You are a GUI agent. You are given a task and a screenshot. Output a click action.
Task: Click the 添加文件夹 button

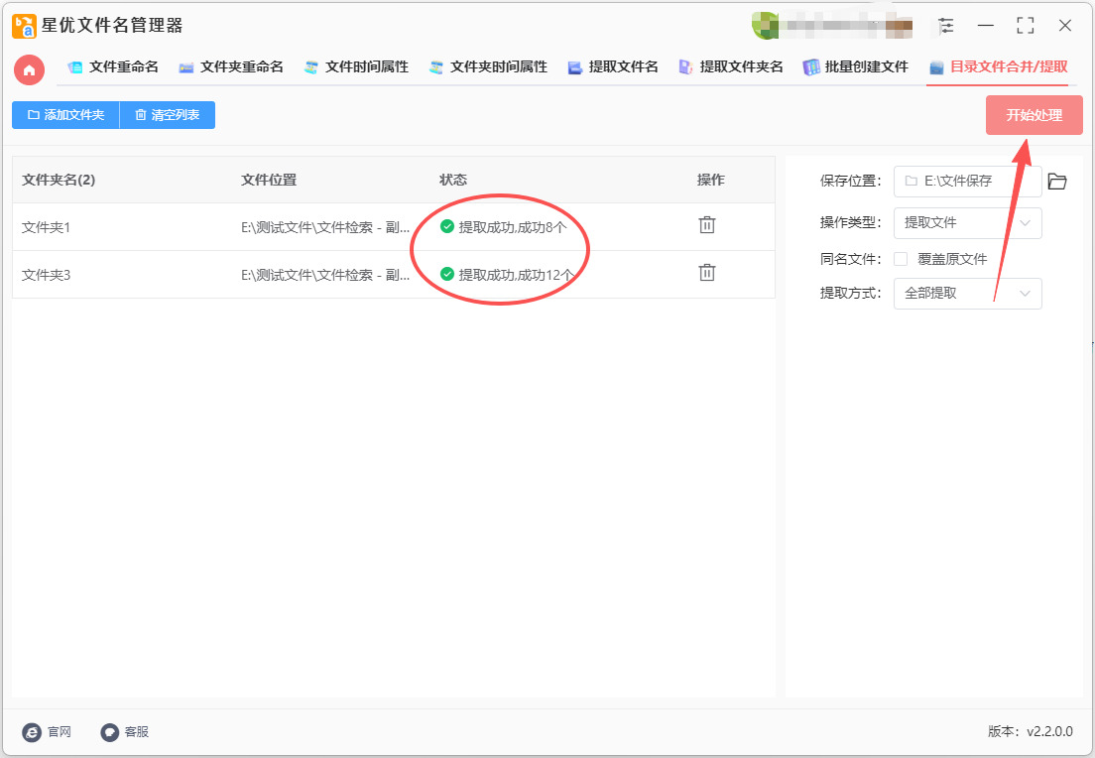click(65, 115)
